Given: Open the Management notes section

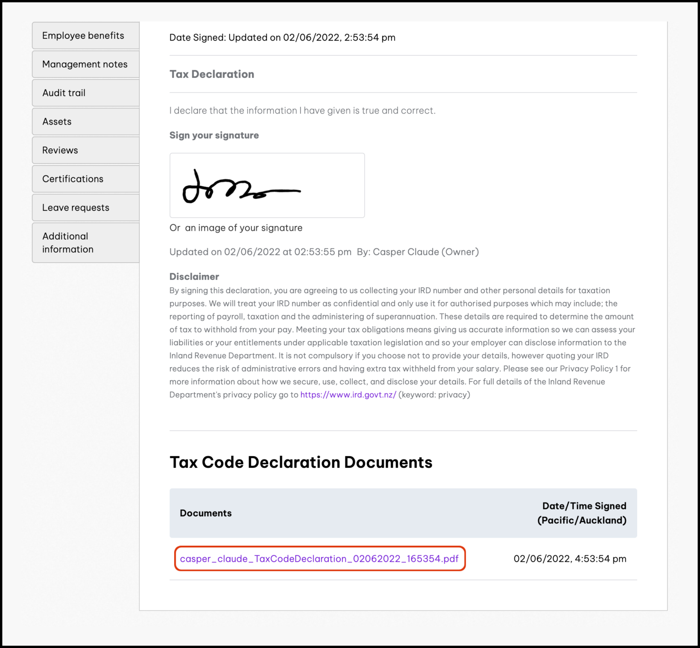Looking at the screenshot, I should (85, 64).
